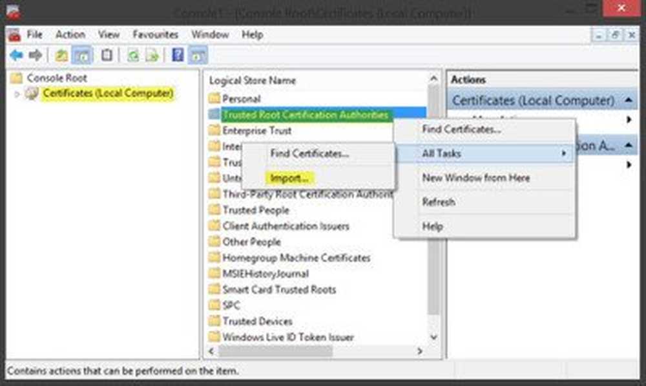Click the Logical Store Name column header
The height and width of the screenshot is (386, 646).
(x=252, y=80)
